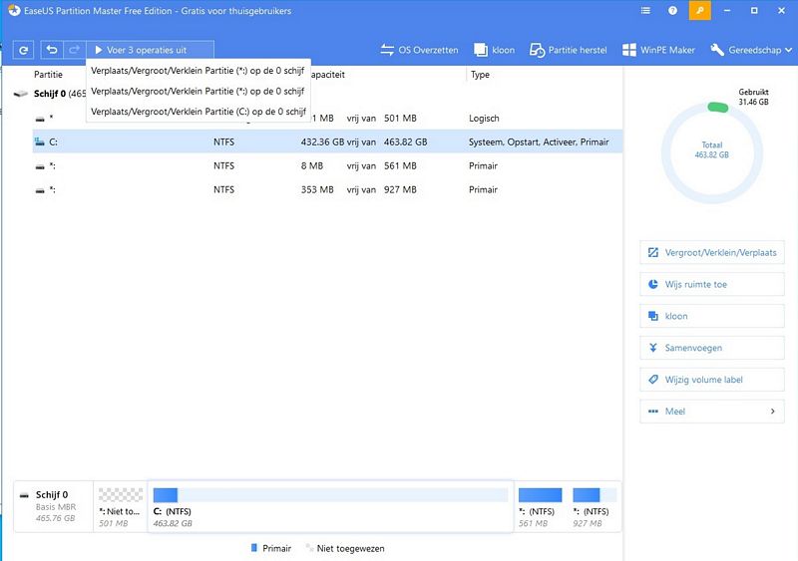Select the Logisch 501 MB partition row

[328, 118]
